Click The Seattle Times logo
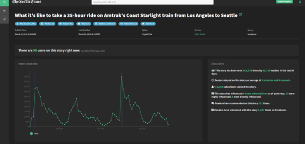This screenshot has width=305, height=144. (26, 2)
